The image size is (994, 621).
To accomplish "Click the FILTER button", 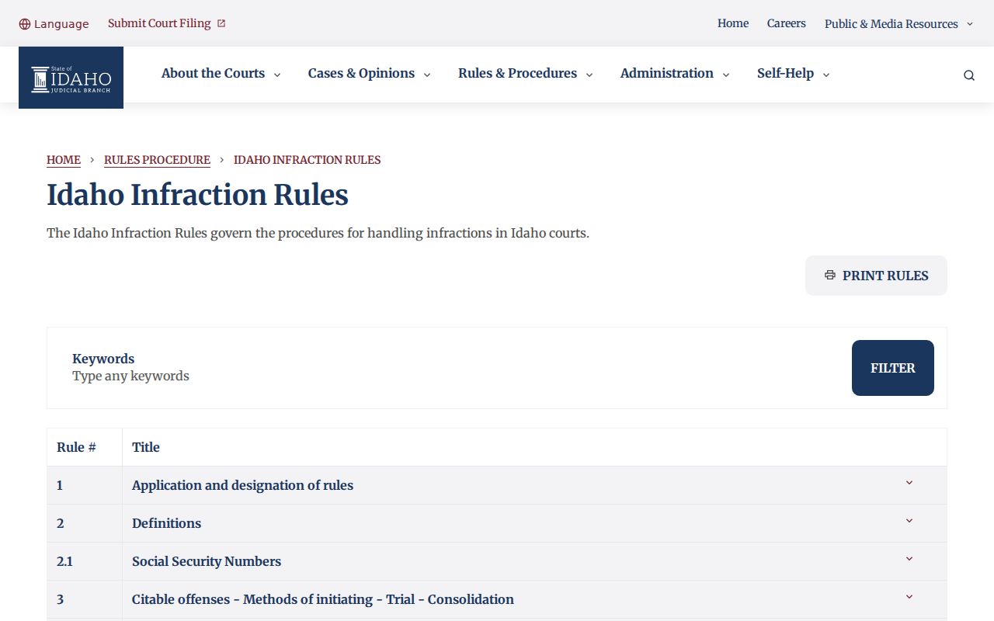I will [x=893, y=368].
